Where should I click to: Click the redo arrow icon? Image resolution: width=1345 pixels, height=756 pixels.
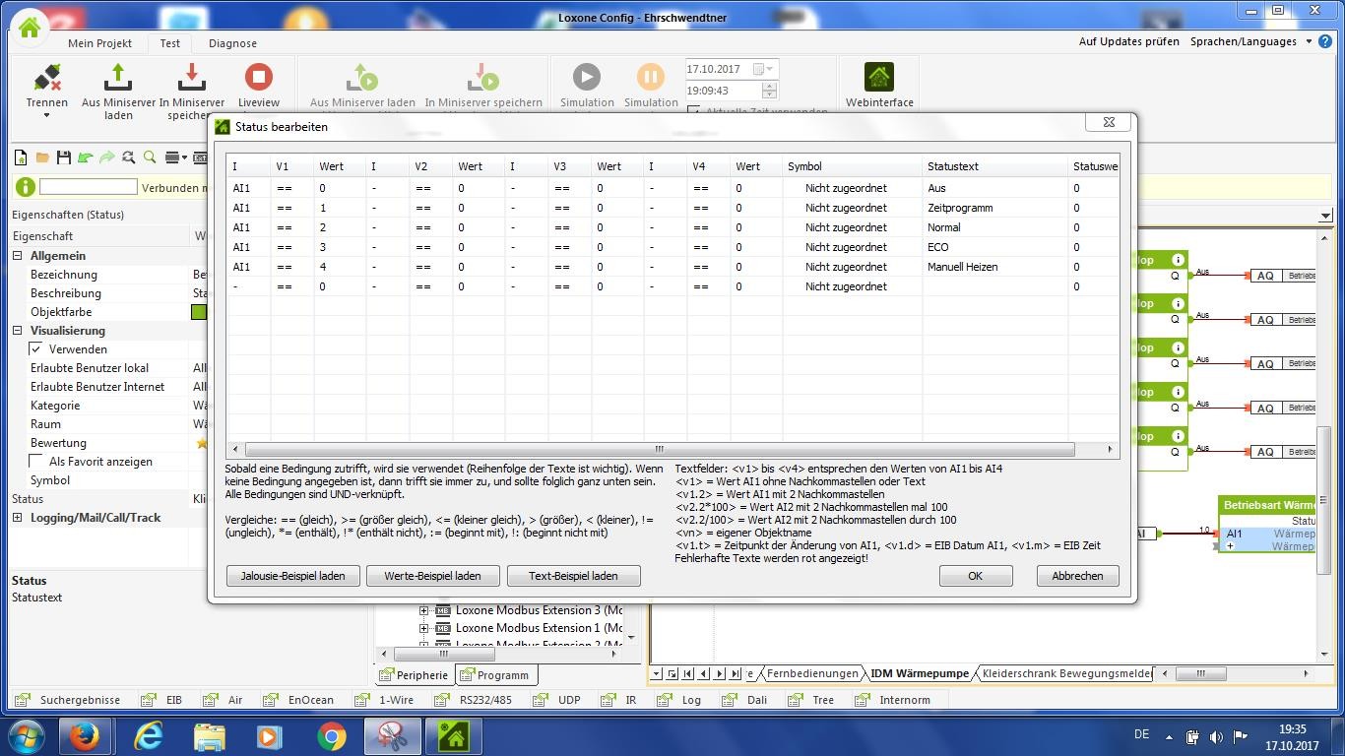(x=106, y=157)
